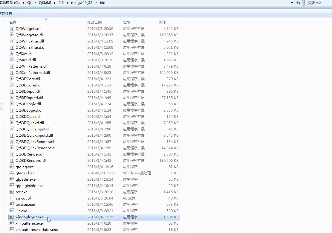This screenshot has width=332, height=233.
Task: Click the 170,868 KB size cell
Action: (169, 35)
